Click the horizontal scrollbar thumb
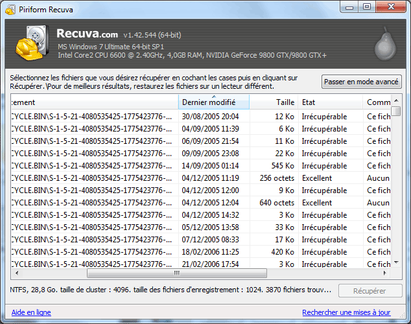Image resolution: width=411 pixels, height=324 pixels. (177, 273)
